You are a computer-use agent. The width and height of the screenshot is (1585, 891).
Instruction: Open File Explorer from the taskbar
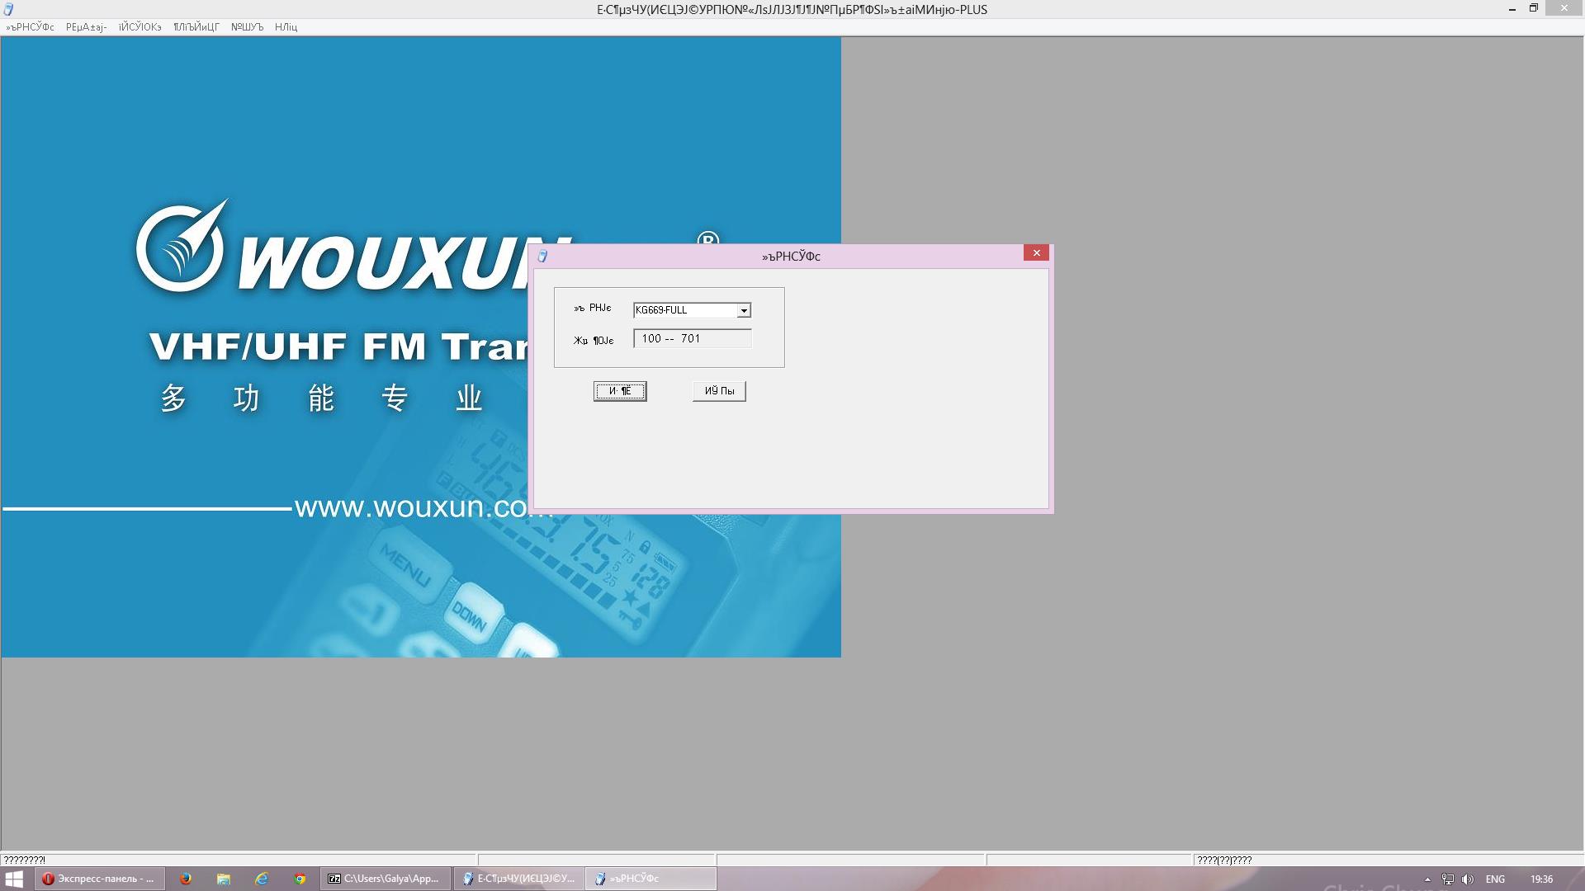[224, 879]
